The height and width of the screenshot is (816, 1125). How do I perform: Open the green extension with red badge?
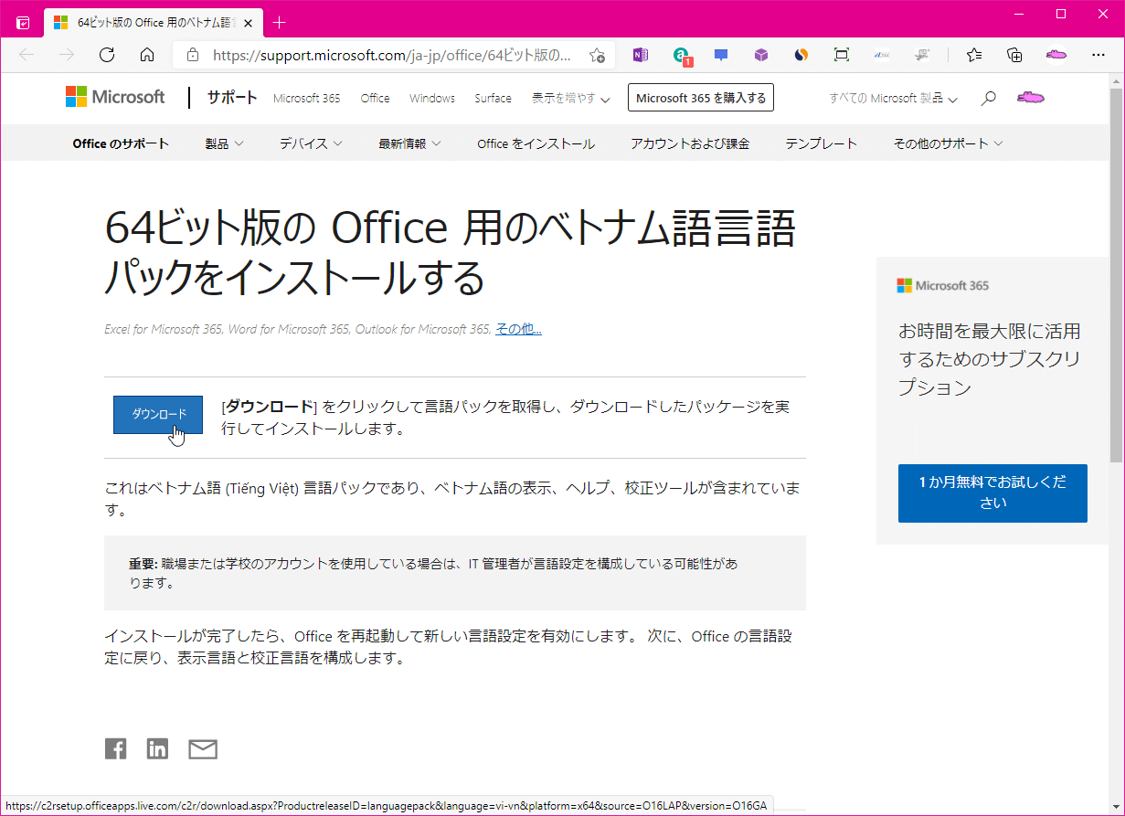pyautogui.click(x=682, y=56)
